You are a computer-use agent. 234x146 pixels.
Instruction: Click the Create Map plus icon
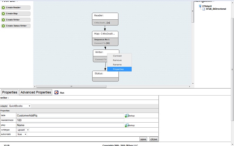pos(3,14)
